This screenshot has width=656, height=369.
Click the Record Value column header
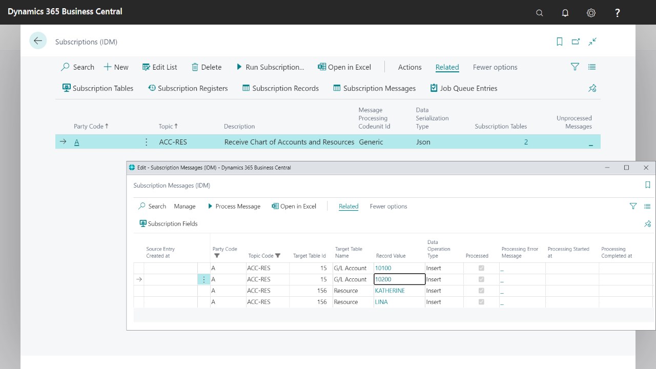point(391,256)
